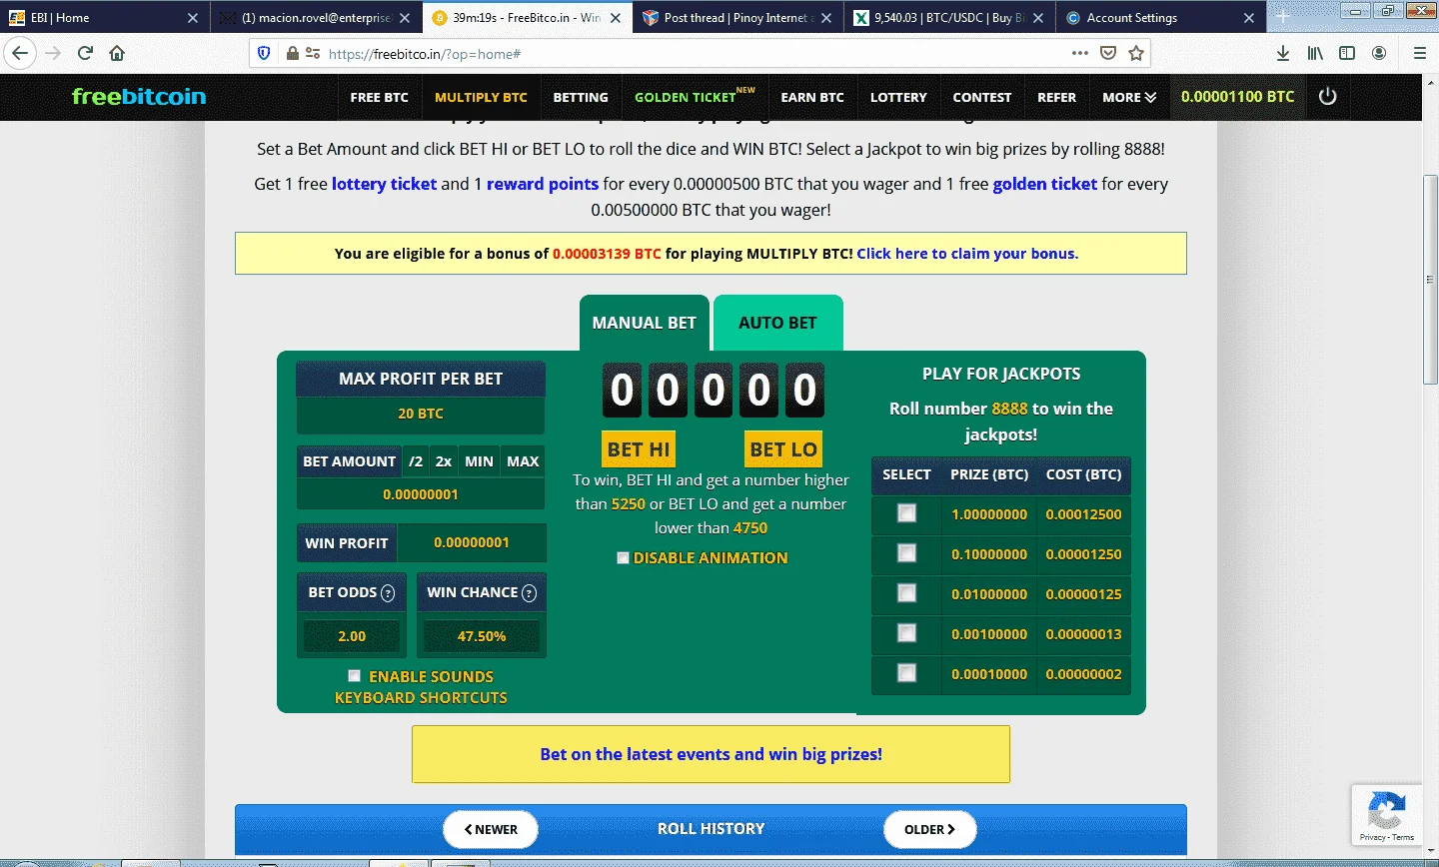Click the bet amount input field
This screenshot has height=867, width=1439.
coord(421,494)
